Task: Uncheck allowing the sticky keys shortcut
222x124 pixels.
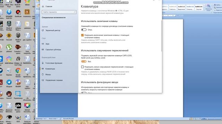Action: (x=83, y=35)
